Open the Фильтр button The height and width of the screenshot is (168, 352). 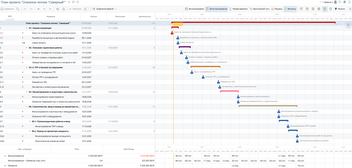[x=340, y=9]
